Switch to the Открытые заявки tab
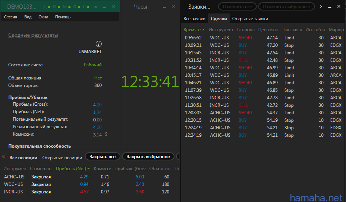The height and width of the screenshot is (202, 346). (250, 19)
